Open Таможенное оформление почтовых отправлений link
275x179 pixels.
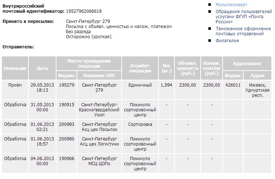(243, 31)
